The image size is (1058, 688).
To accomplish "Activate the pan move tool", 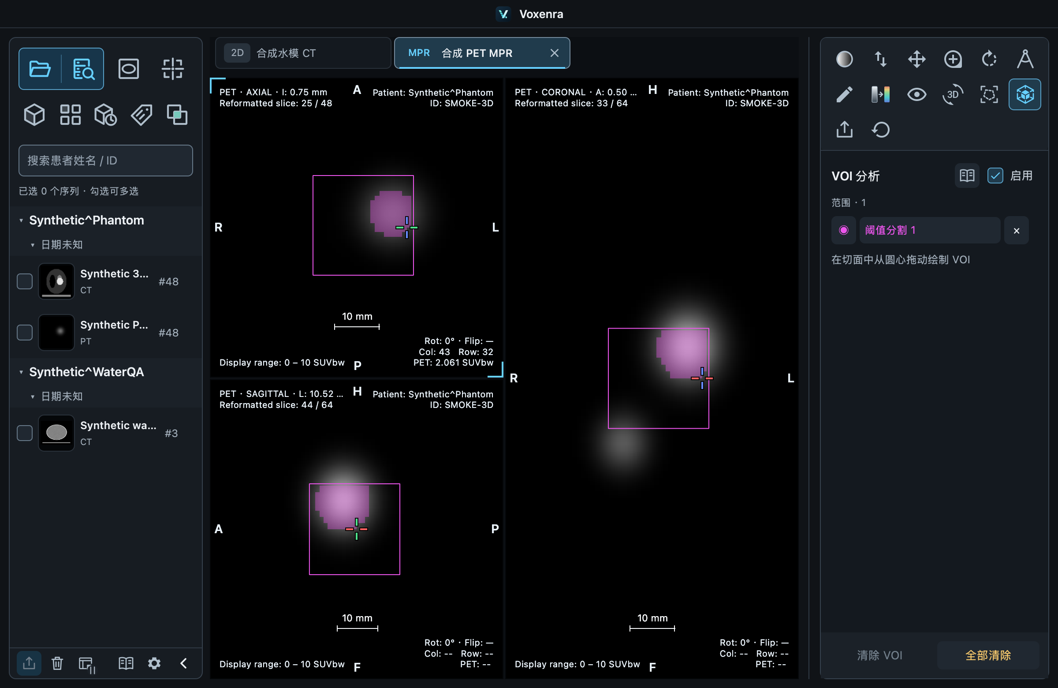I will coord(916,59).
